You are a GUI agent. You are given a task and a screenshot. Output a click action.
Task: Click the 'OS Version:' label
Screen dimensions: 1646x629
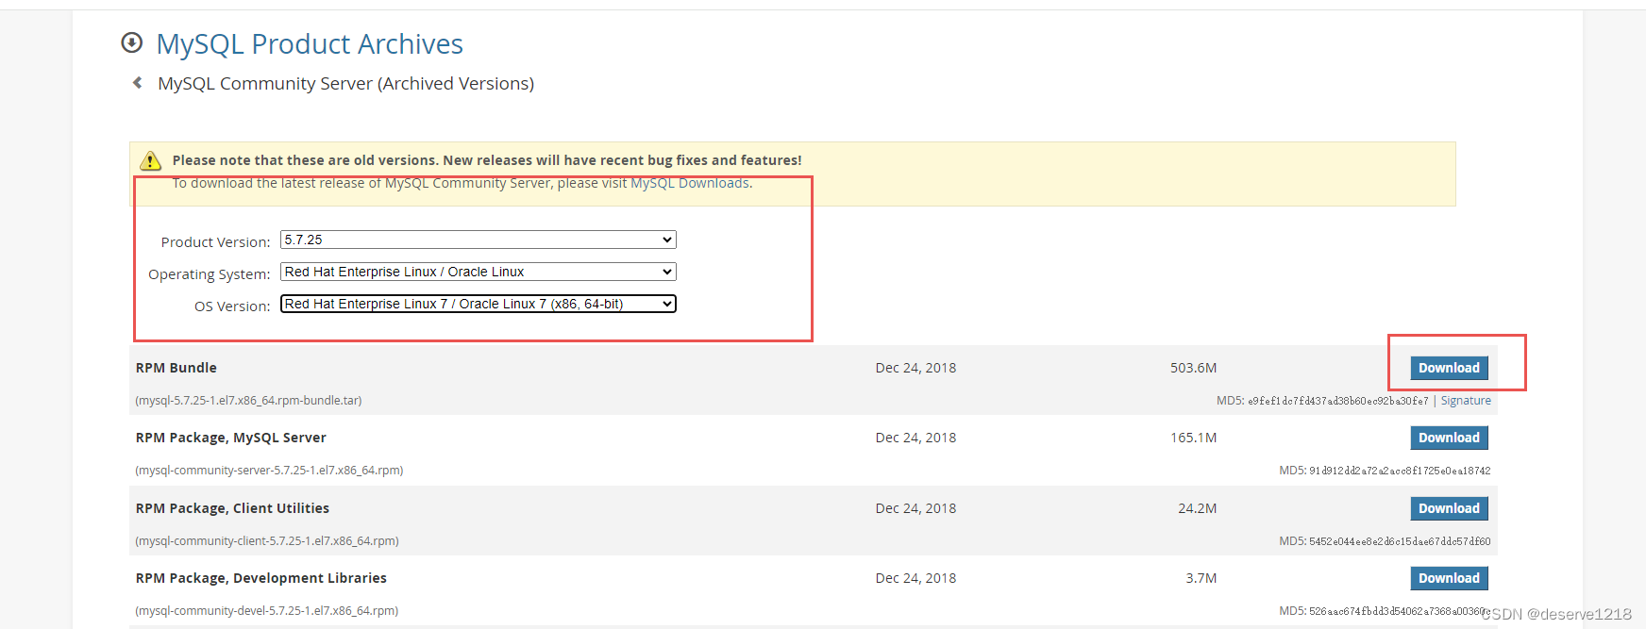tap(232, 306)
